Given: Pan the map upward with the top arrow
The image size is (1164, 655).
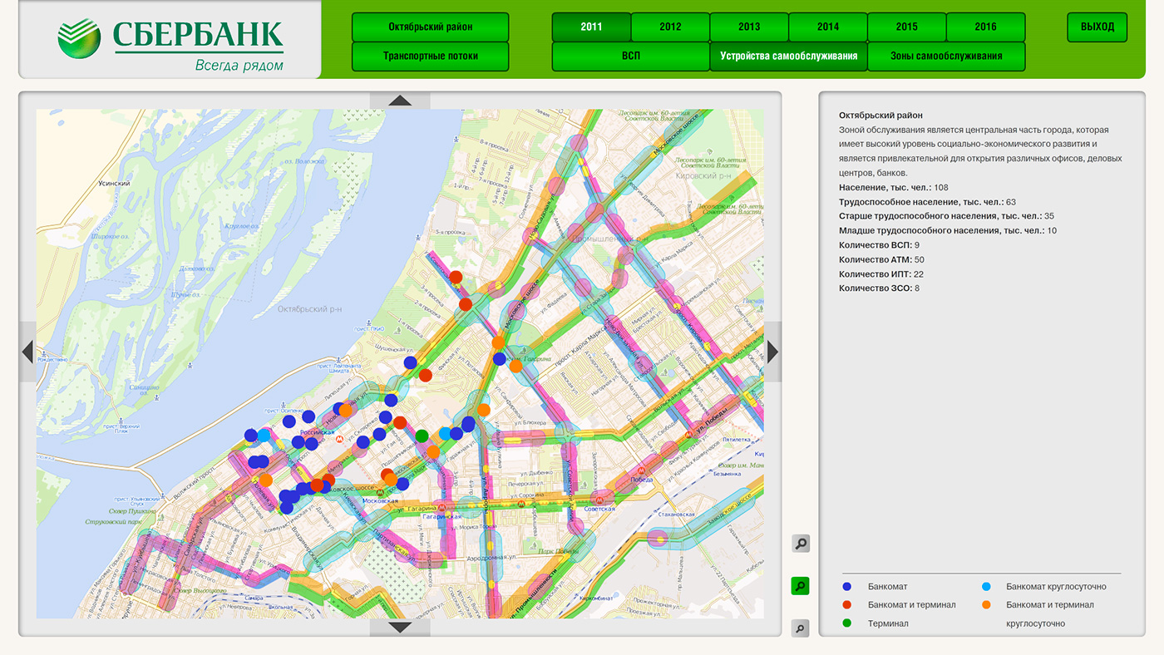Looking at the screenshot, I should [400, 101].
